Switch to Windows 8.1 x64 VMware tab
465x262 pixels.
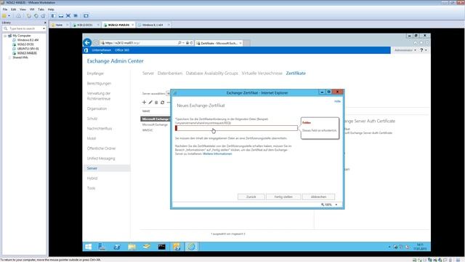(x=153, y=25)
